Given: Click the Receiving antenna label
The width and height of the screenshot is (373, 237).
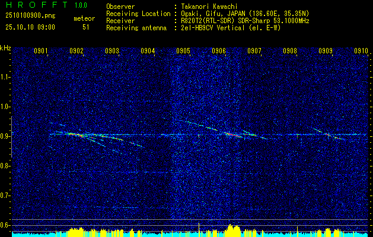Looking at the screenshot, I should tap(136, 28).
